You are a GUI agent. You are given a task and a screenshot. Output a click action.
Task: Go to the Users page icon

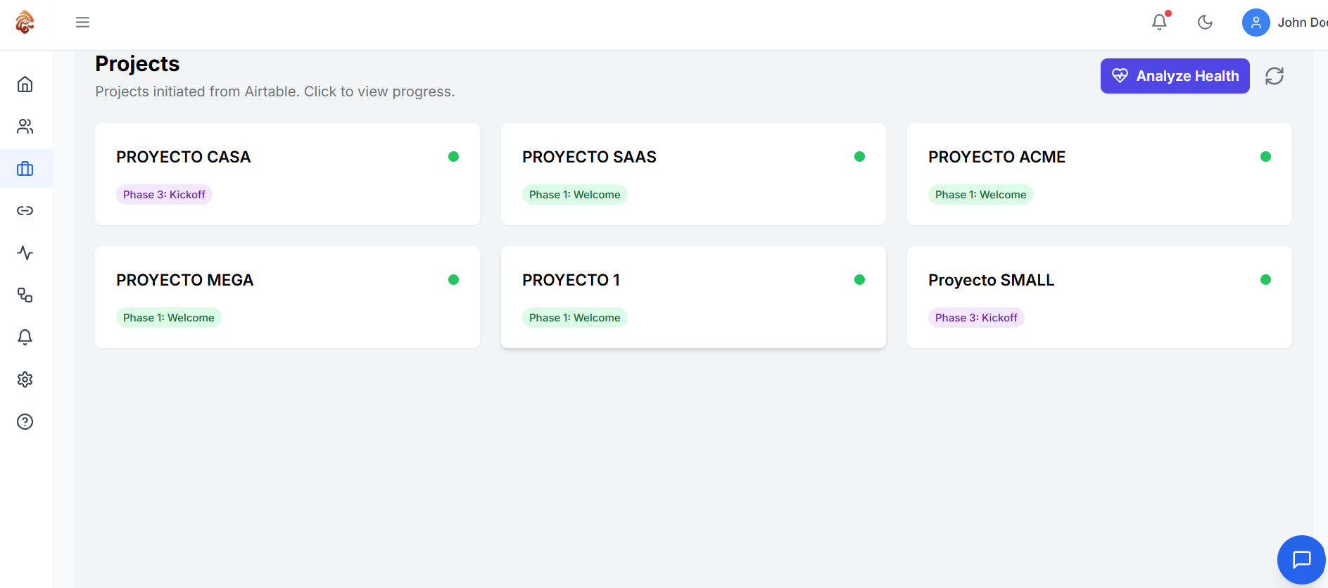[25, 127]
